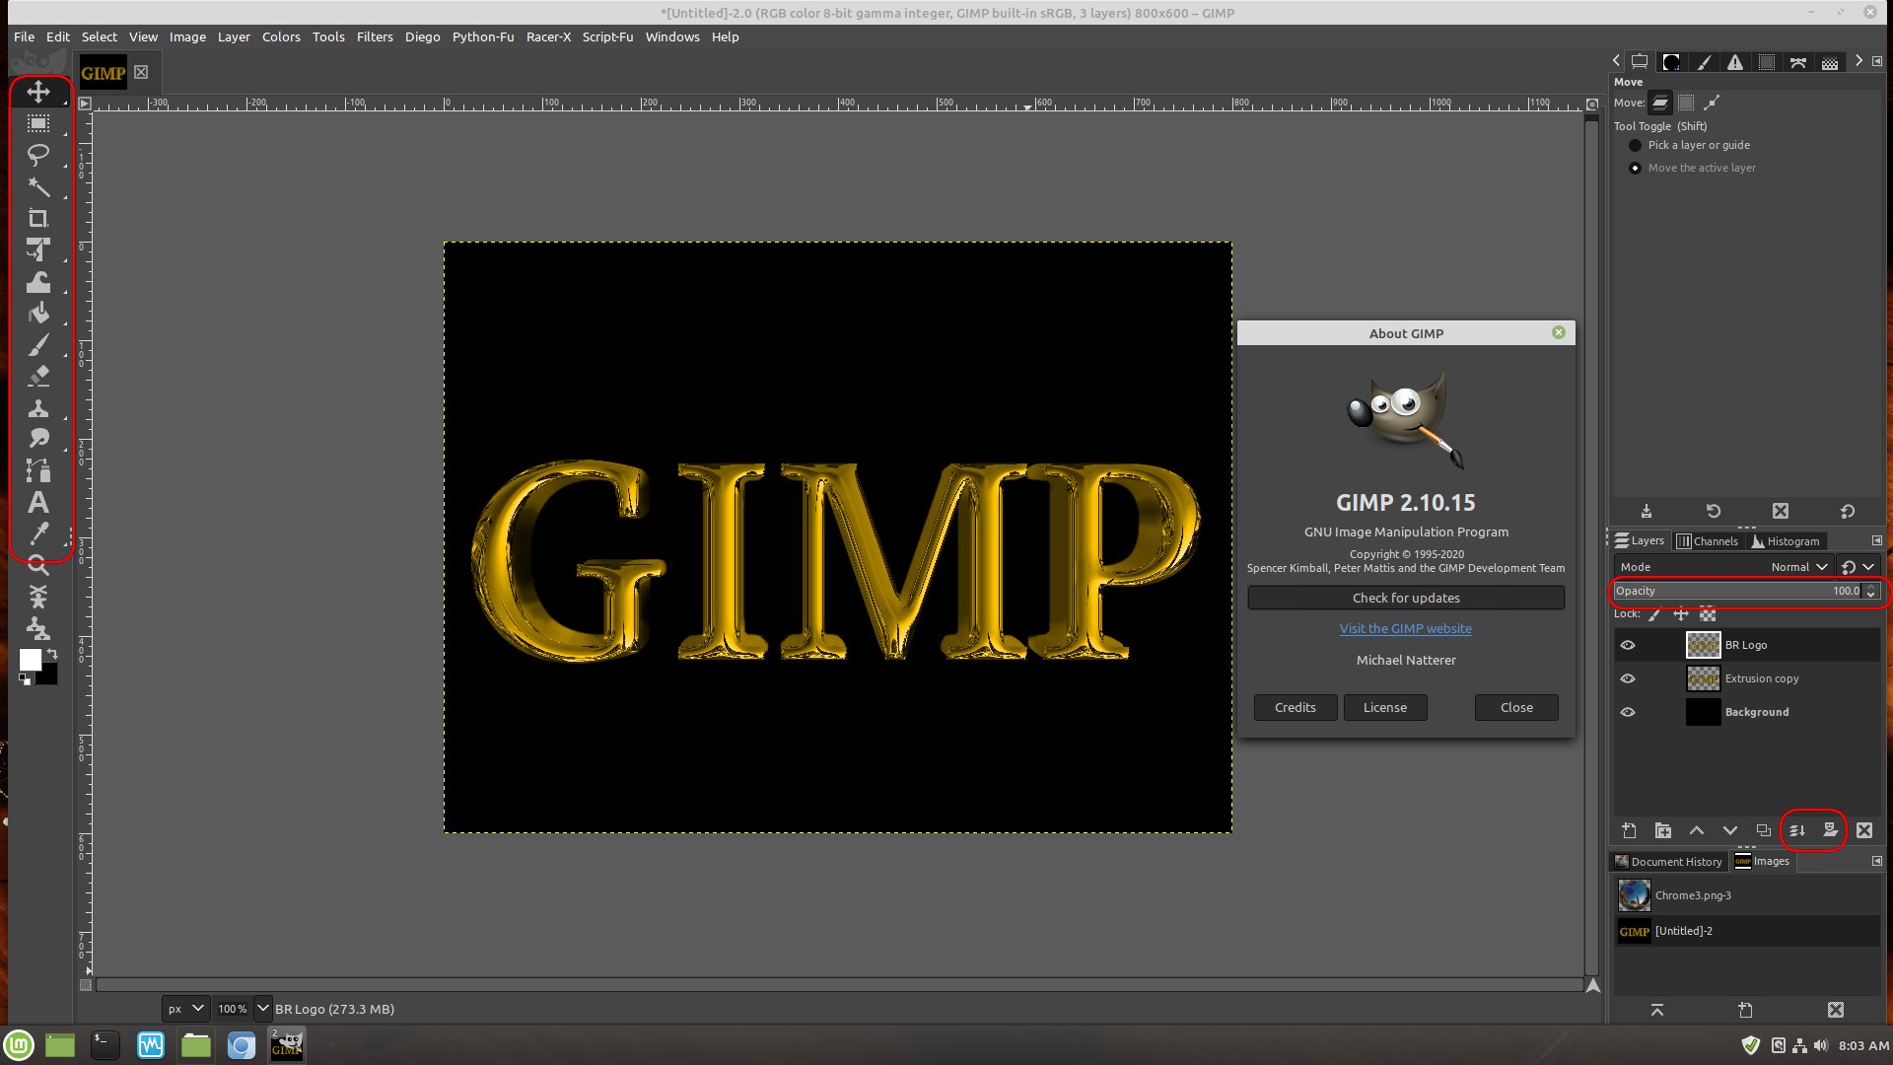The width and height of the screenshot is (1893, 1065).
Task: Save tool preset in Tool Options
Action: coord(1647,511)
